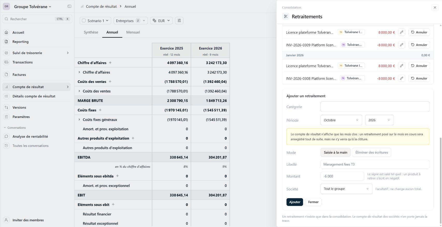Focus the Libellé field Management fees T3
The width and height of the screenshot is (442, 227).
[375, 164]
